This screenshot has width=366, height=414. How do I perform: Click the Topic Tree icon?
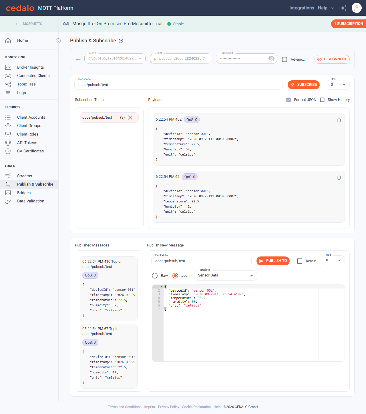click(8, 84)
